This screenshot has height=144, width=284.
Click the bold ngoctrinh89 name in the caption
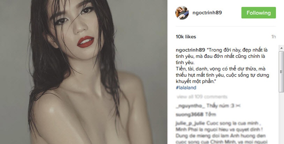(x=190, y=50)
